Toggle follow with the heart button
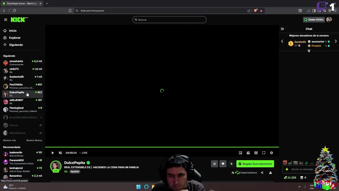The width and height of the screenshot is (339, 191). (x=223, y=164)
